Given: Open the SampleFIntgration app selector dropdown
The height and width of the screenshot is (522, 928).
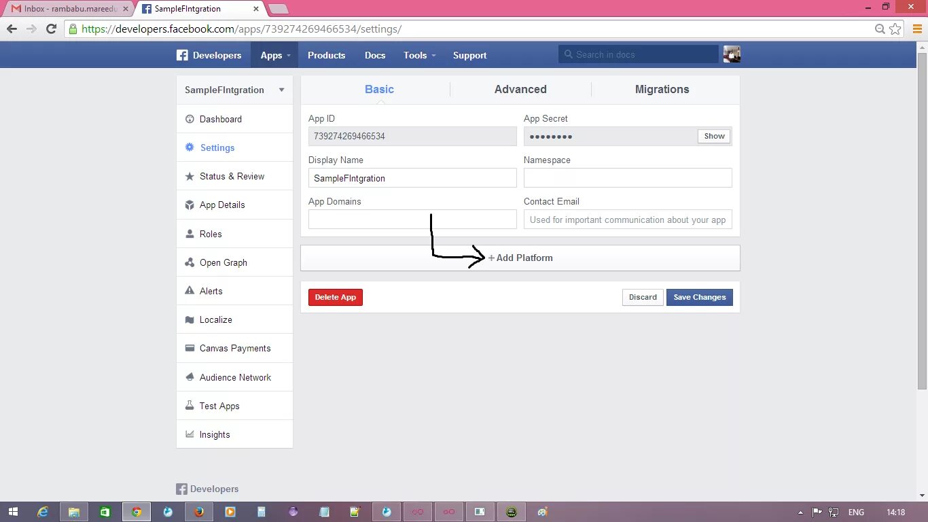Looking at the screenshot, I should coord(234,90).
